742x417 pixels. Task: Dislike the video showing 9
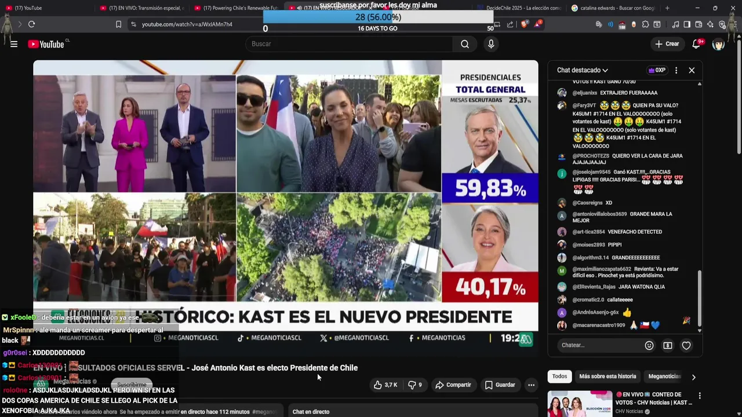(x=416, y=385)
